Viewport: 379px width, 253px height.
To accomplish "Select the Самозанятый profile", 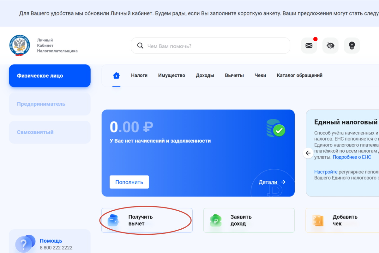I will point(50,132).
